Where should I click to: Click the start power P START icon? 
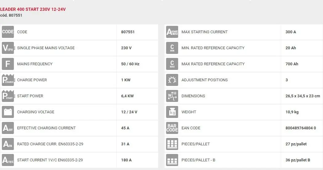(x=8, y=96)
